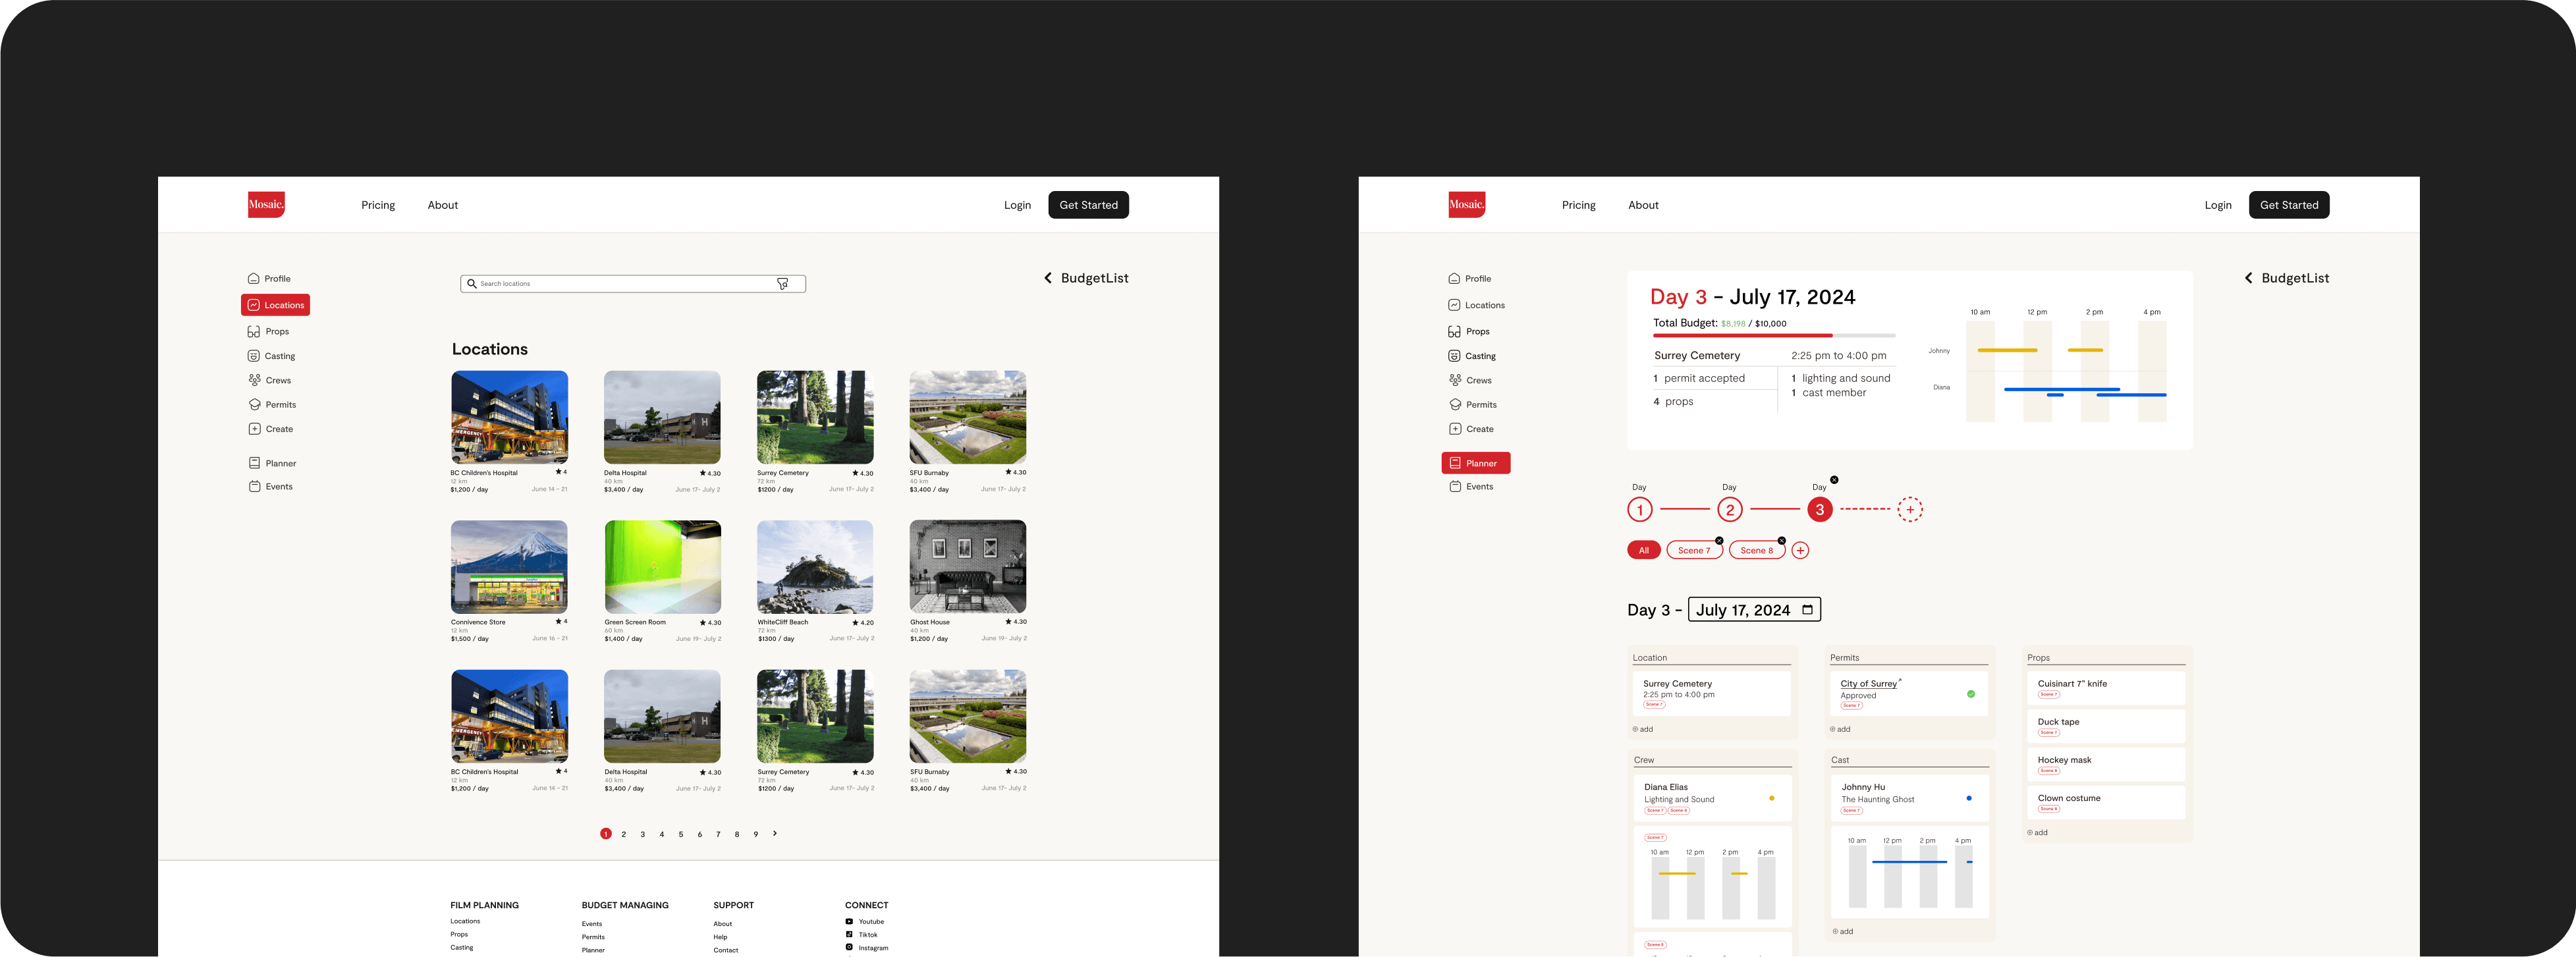Click the highlighted red Planner sidebar item
The image size is (2576, 957).
pos(1475,463)
